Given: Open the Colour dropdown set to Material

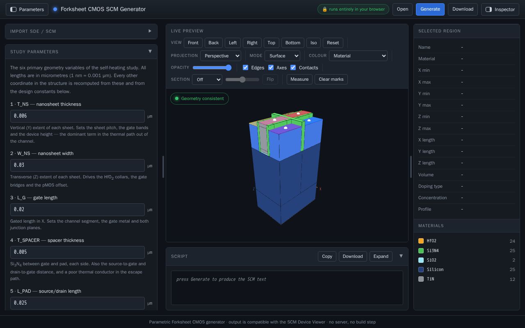Looking at the screenshot, I should (358, 56).
